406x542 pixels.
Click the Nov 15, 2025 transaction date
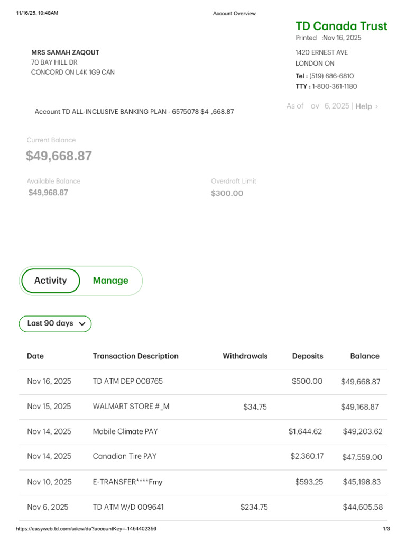click(49, 406)
